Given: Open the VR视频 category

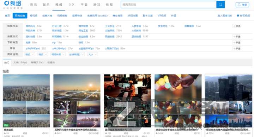Looking at the screenshot, I should click(162, 15).
